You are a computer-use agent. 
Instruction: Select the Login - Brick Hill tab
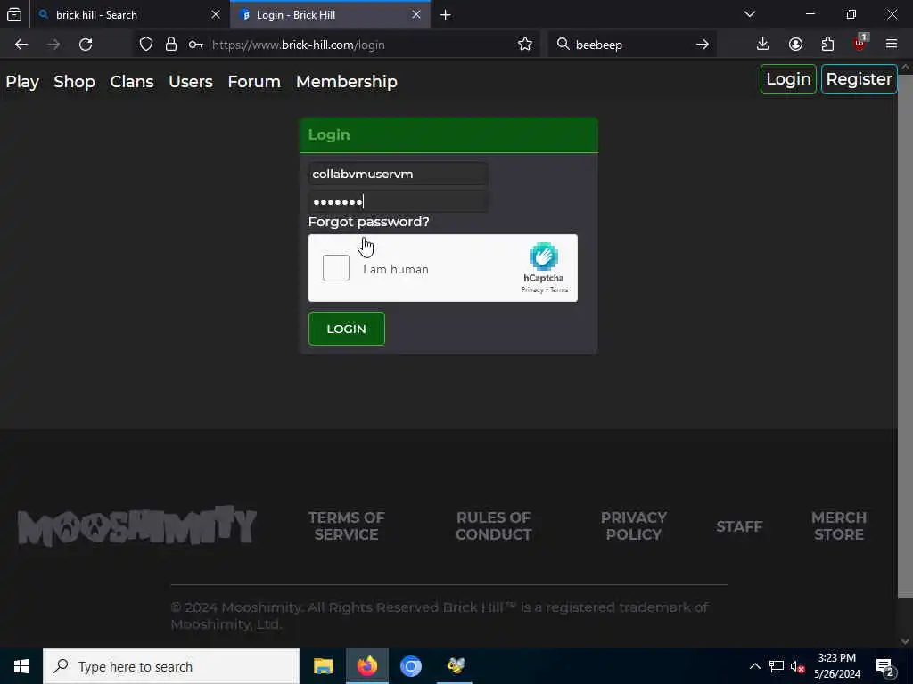pos(330,14)
